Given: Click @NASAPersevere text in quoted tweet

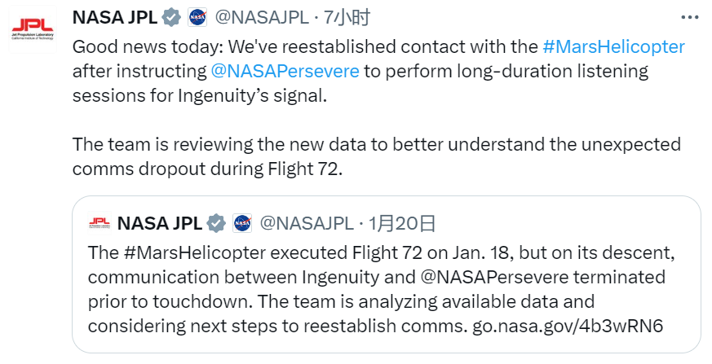Looking at the screenshot, I should [494, 277].
